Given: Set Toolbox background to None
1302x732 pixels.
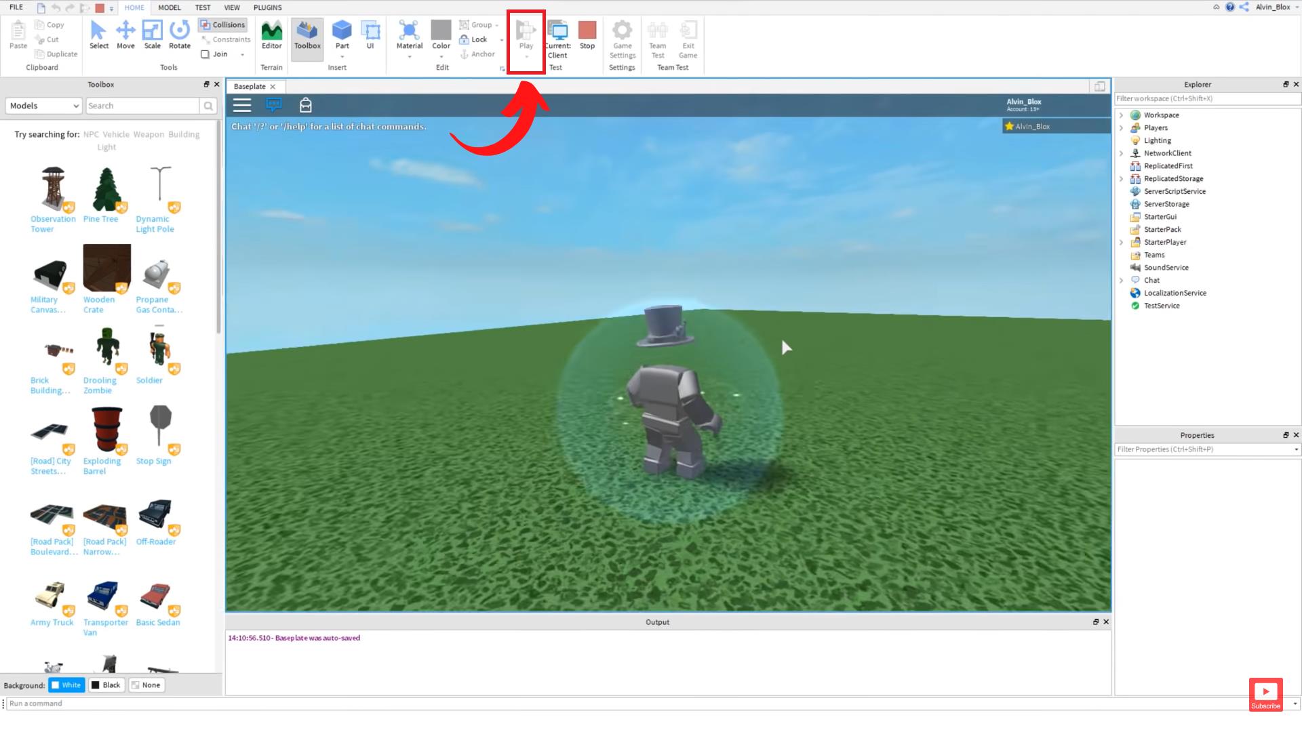Looking at the screenshot, I should pos(146,685).
